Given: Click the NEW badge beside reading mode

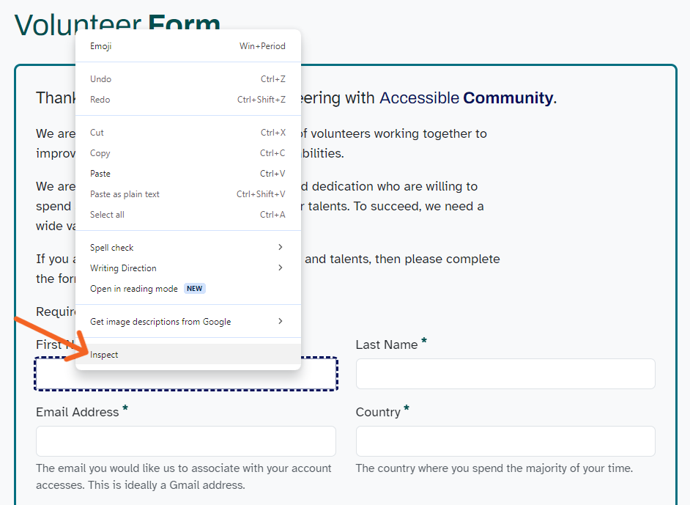Looking at the screenshot, I should (x=194, y=288).
